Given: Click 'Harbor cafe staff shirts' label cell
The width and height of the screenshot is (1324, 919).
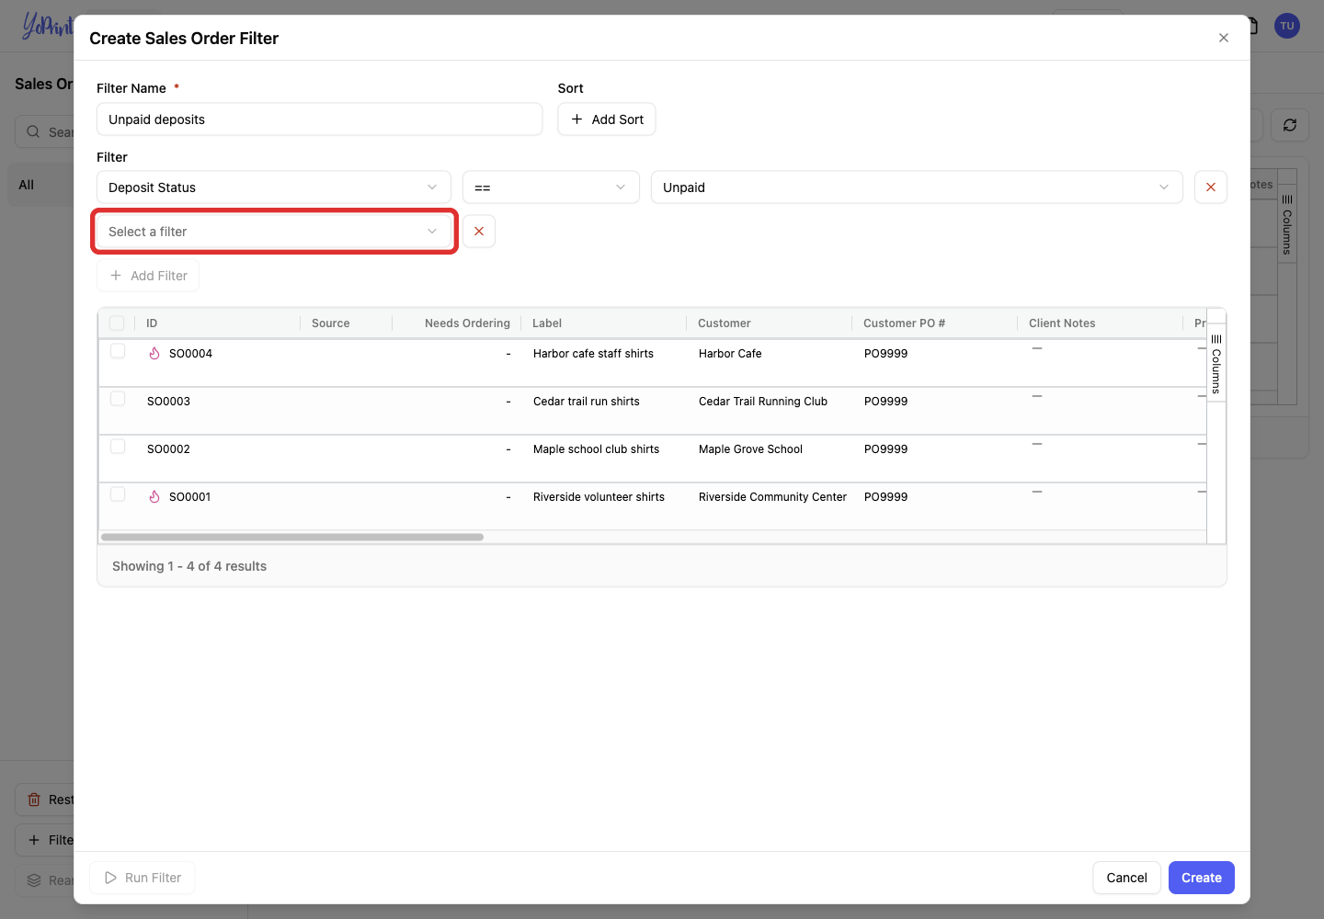Looking at the screenshot, I should click(x=593, y=354).
